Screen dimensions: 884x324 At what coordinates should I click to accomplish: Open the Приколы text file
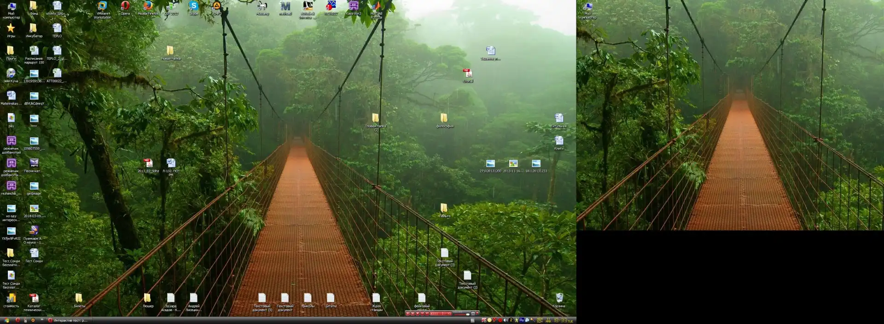(x=308, y=301)
